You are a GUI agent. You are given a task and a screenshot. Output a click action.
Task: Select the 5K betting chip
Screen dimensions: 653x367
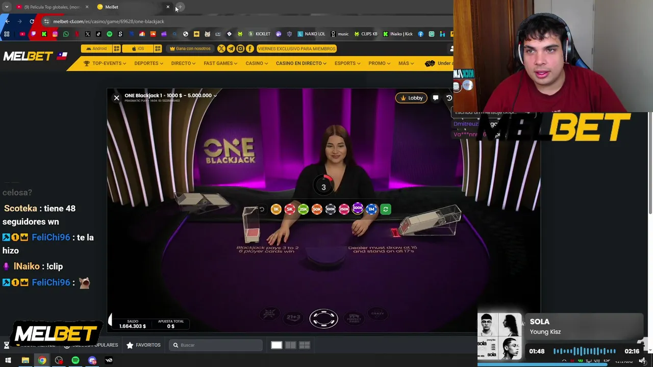tap(290, 209)
